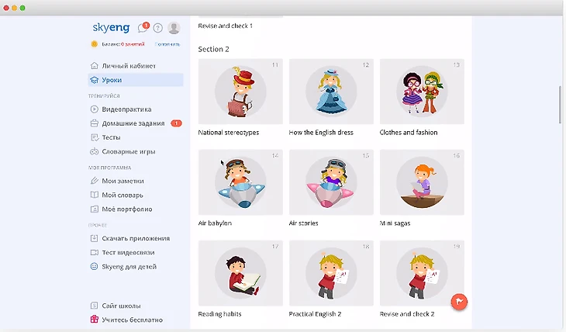Click the briefcase icon beside Домашние задания
The image size is (566, 332).
[x=95, y=123]
